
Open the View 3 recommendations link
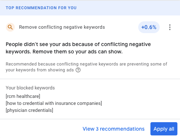click(113, 129)
